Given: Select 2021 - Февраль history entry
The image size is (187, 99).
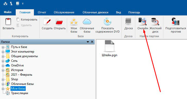Looking at the screenshot, I should (22, 75).
